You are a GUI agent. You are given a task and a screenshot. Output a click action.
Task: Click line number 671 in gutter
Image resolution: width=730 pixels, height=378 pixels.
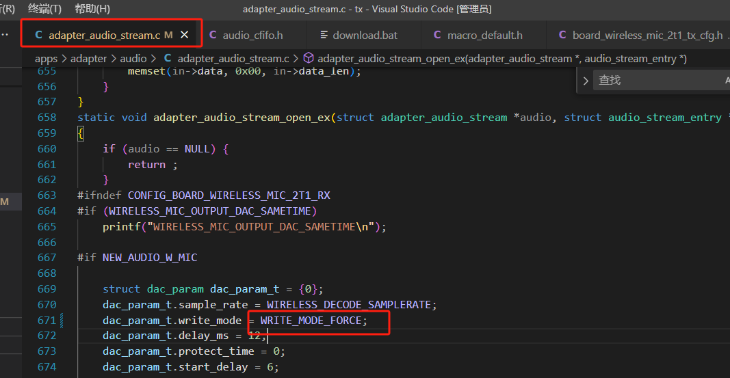47,321
